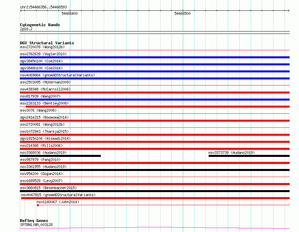Click the SPTBN1|NM_003128 gene label
299x232 pixels.
pyautogui.click(x=36, y=225)
